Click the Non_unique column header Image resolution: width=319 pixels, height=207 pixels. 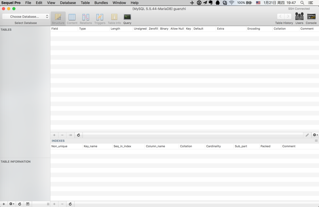coord(66,146)
